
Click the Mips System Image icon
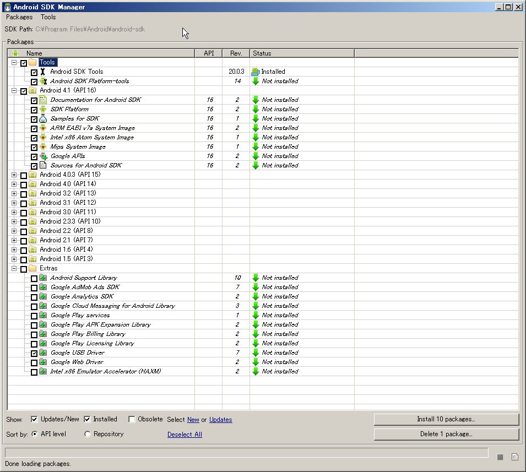(x=43, y=147)
